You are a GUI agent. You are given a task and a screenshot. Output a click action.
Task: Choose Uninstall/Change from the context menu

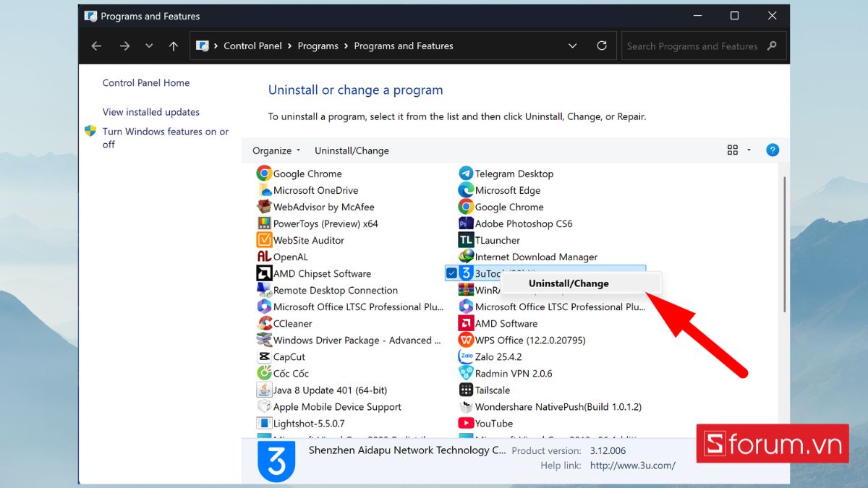tap(582, 283)
